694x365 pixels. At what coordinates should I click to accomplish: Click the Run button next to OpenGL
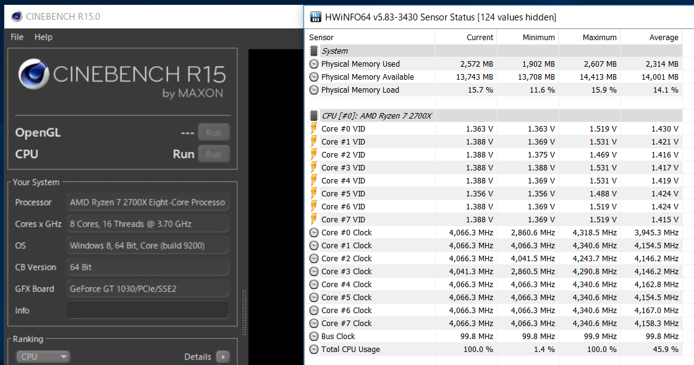click(213, 133)
